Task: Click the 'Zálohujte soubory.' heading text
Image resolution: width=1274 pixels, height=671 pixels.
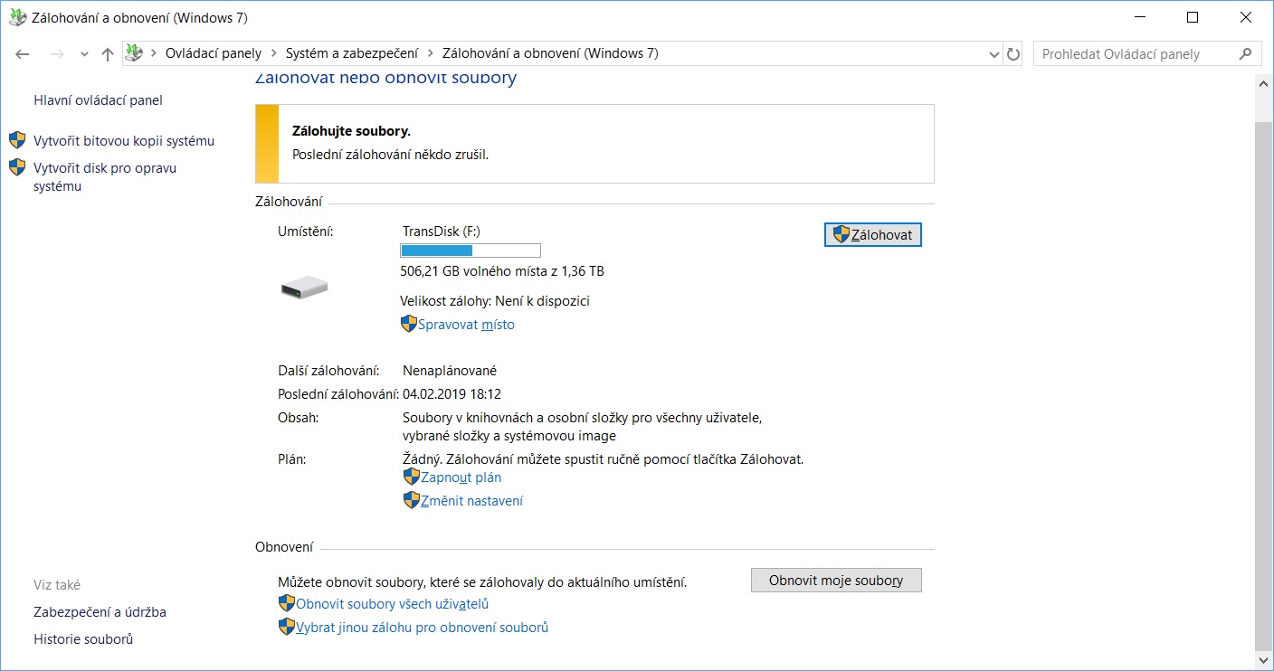Action: (x=351, y=132)
